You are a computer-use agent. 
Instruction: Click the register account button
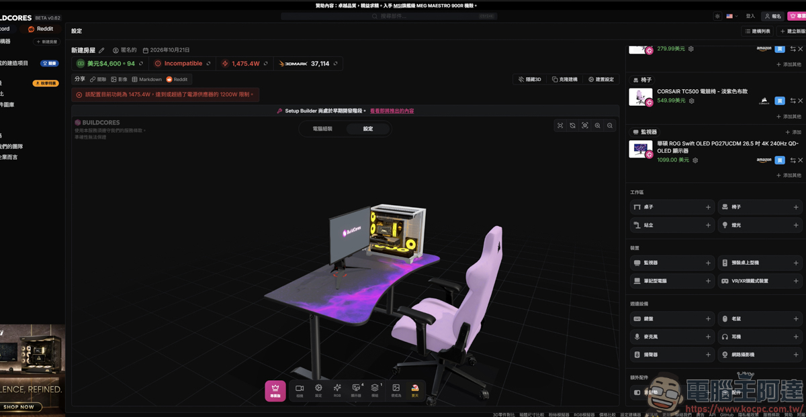(x=773, y=16)
